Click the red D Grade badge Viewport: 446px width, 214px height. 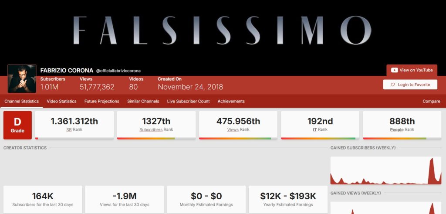(x=17, y=125)
